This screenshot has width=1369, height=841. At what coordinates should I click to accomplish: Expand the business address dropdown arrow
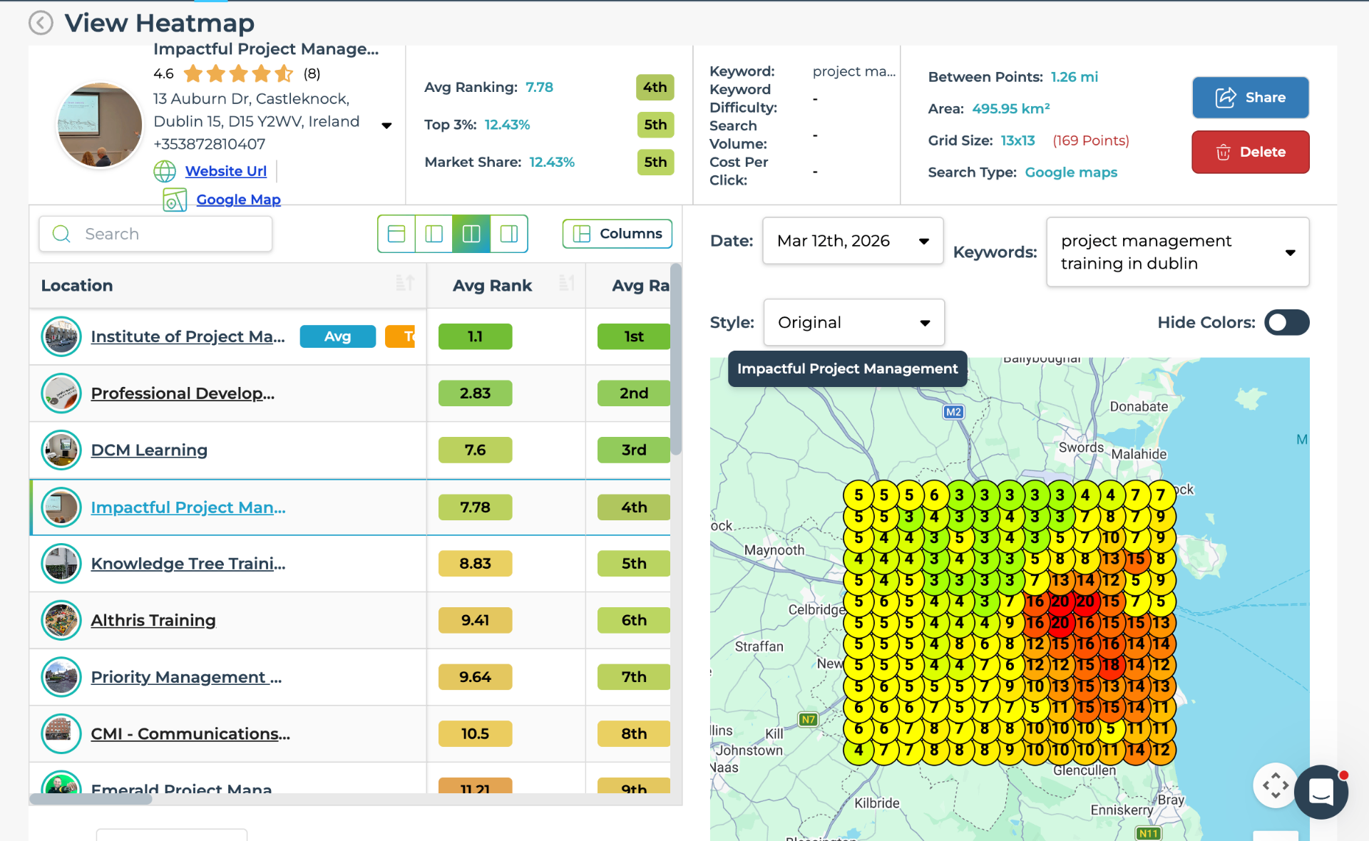coord(386,125)
